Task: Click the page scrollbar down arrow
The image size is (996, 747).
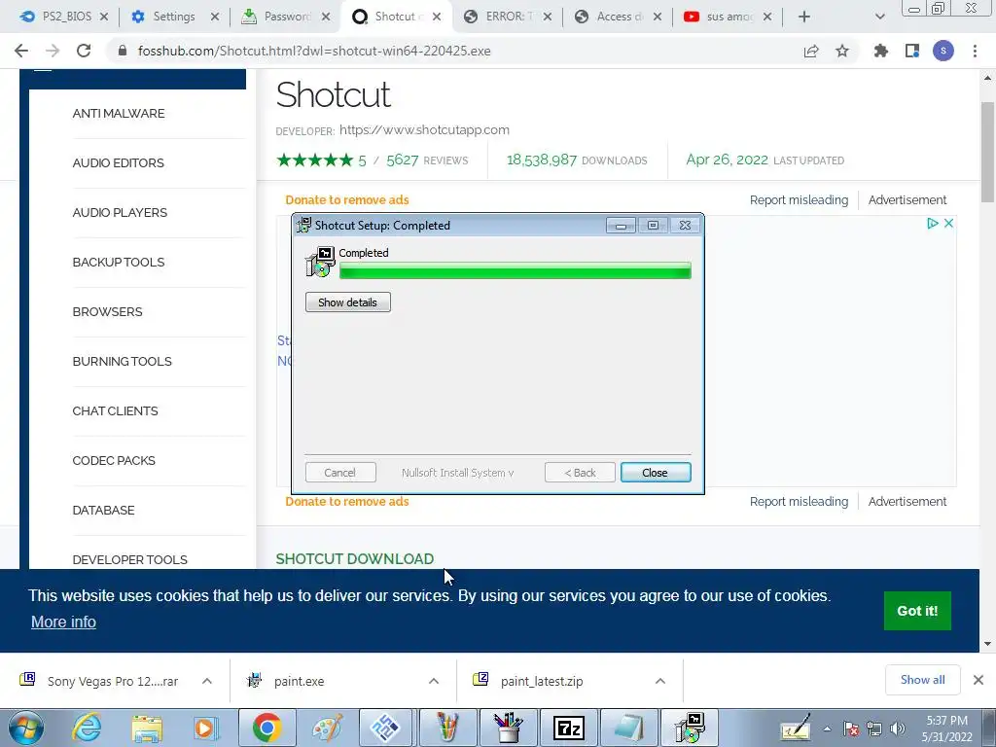Action: [x=988, y=644]
